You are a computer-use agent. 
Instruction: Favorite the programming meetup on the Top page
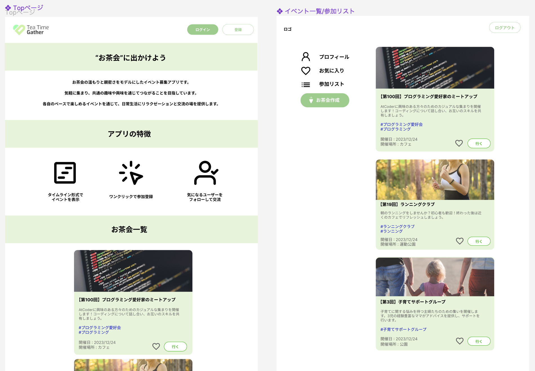(156, 347)
